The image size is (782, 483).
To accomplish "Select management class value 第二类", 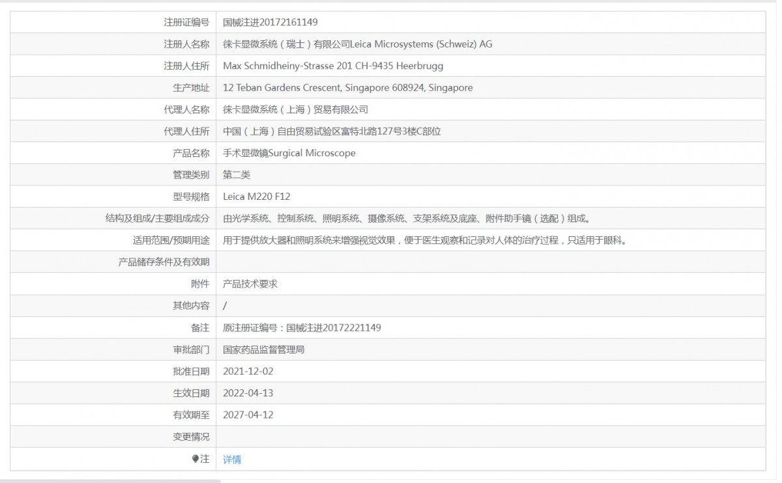I will (x=237, y=174).
